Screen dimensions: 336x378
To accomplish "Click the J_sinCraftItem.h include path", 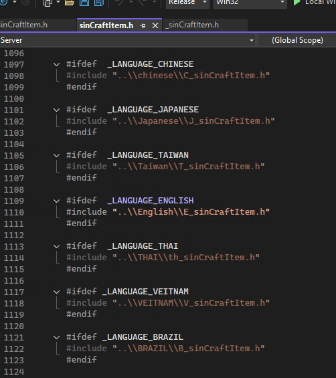I will (x=193, y=121).
